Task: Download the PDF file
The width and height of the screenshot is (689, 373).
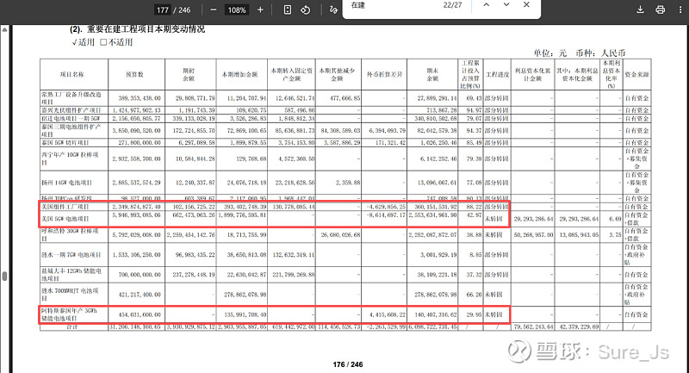Action: (639, 10)
